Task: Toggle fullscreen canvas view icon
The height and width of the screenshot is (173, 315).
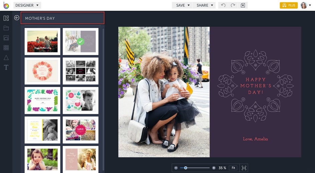Action: tap(244, 168)
